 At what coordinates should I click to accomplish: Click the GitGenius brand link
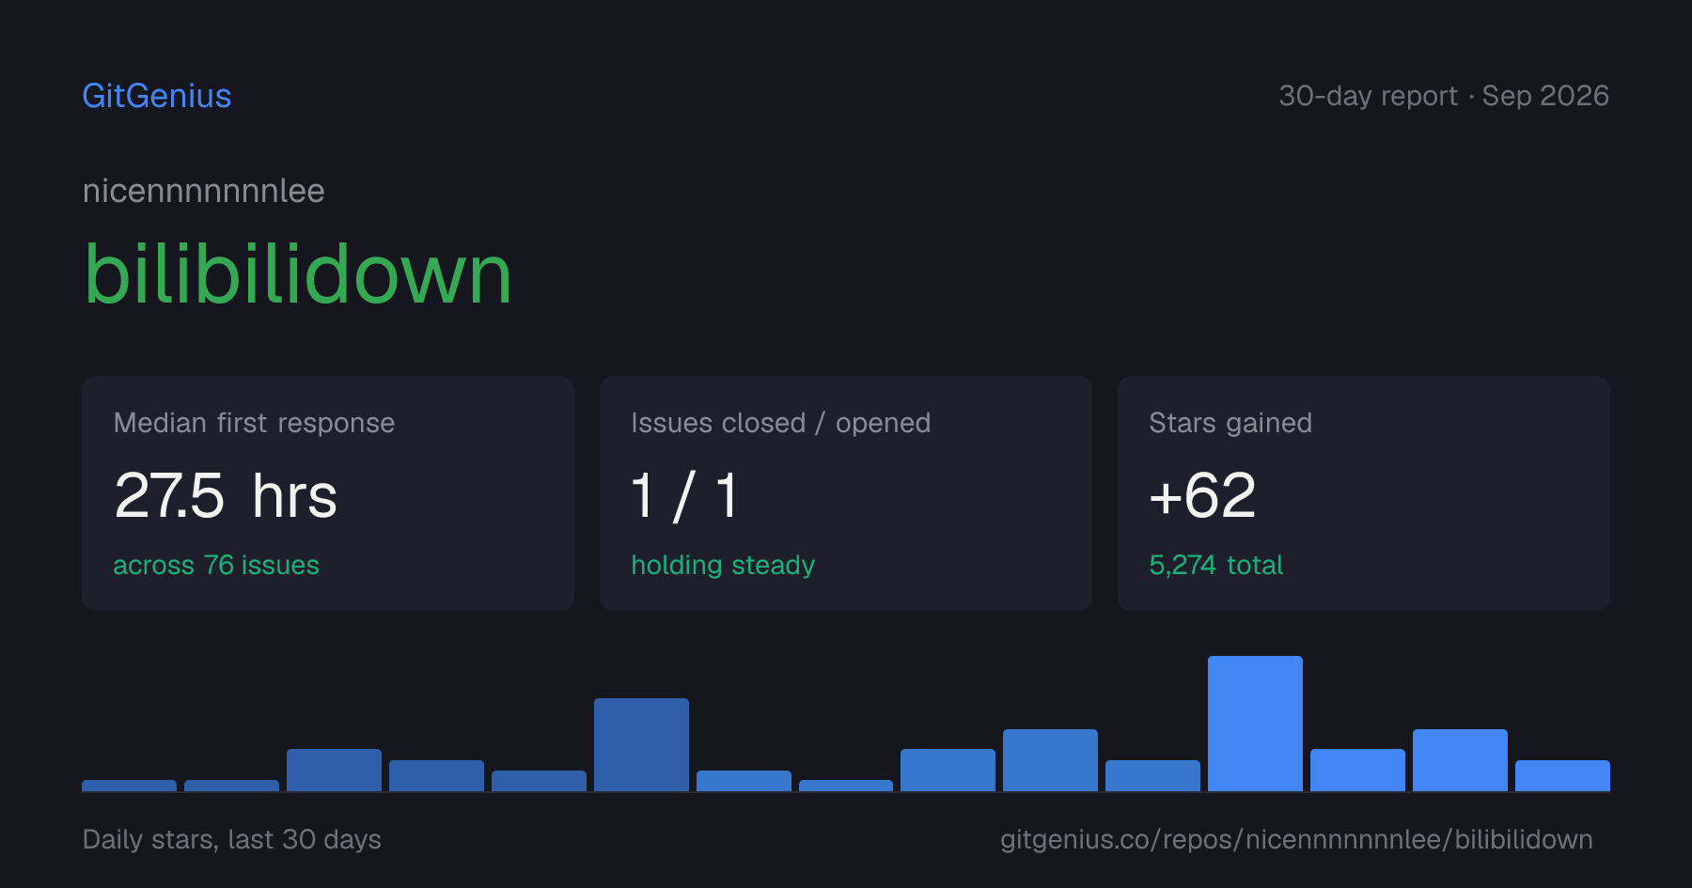157,96
